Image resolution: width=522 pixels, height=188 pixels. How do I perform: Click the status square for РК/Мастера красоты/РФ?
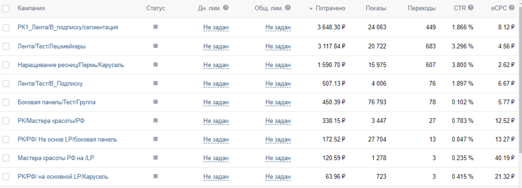155,121
